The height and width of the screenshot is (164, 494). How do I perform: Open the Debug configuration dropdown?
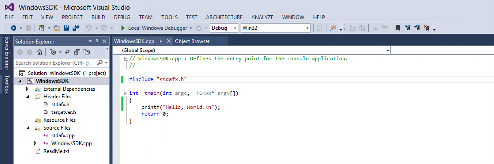235,28
